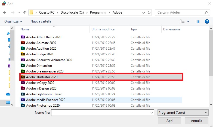
Task: Select This PC monitor icon in sidebar
Action: (8, 103)
